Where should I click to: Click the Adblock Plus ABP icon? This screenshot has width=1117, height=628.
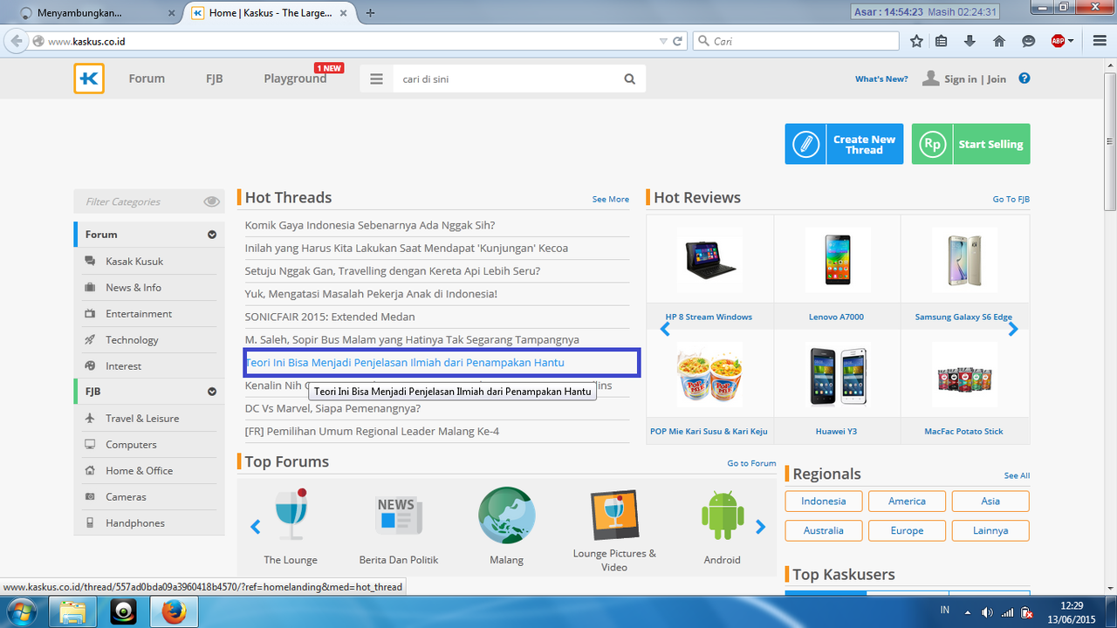(1058, 41)
